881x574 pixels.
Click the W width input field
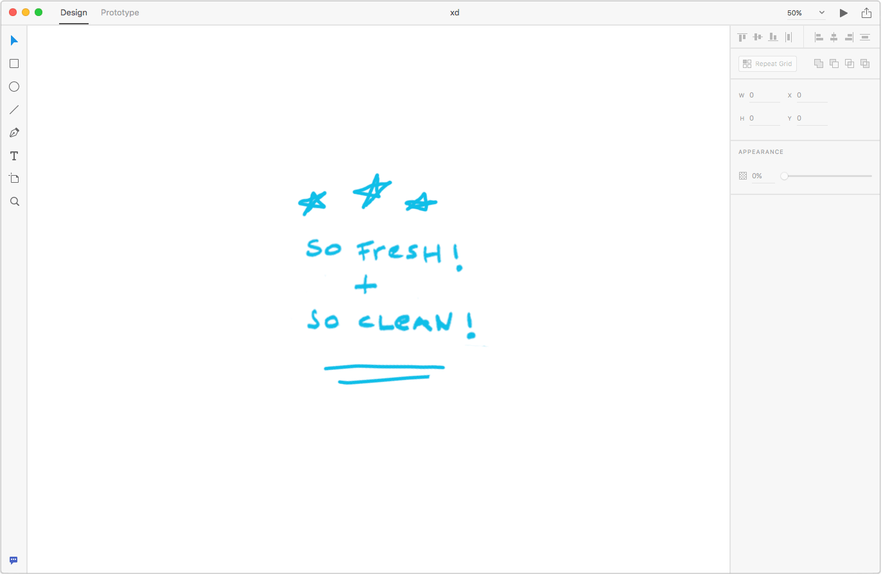point(763,95)
